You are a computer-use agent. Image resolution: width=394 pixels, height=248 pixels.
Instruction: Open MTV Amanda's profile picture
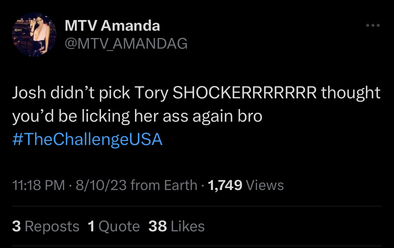[34, 35]
